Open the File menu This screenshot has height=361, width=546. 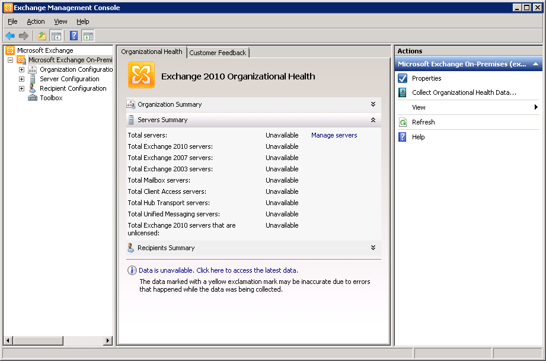(12, 21)
